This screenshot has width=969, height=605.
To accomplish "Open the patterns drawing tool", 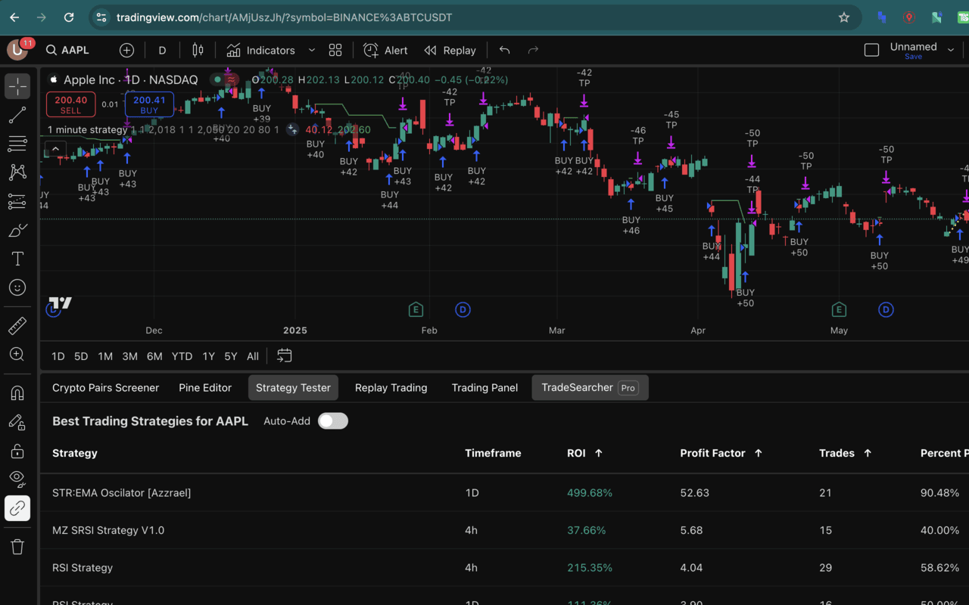I will pyautogui.click(x=17, y=172).
